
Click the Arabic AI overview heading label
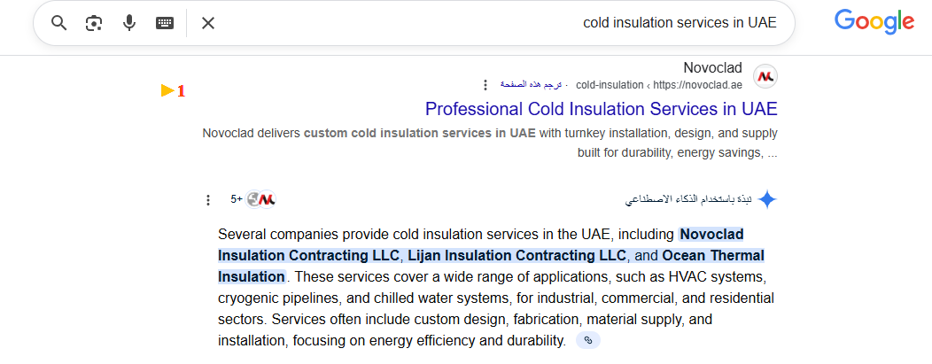(x=688, y=199)
